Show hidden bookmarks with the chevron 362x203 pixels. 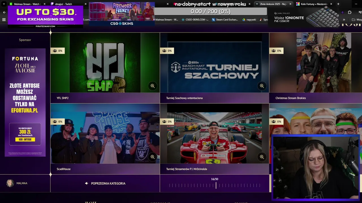[x=344, y=20]
